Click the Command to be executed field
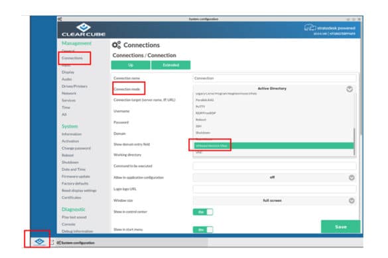Viewport: 388px width, 258px height. pos(274,166)
